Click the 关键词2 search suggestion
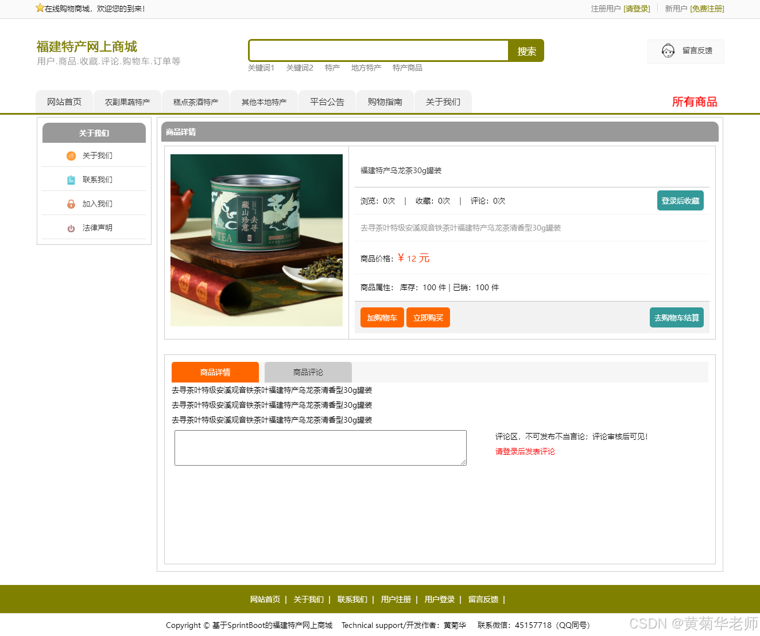This screenshot has height=636, width=760. tap(300, 68)
